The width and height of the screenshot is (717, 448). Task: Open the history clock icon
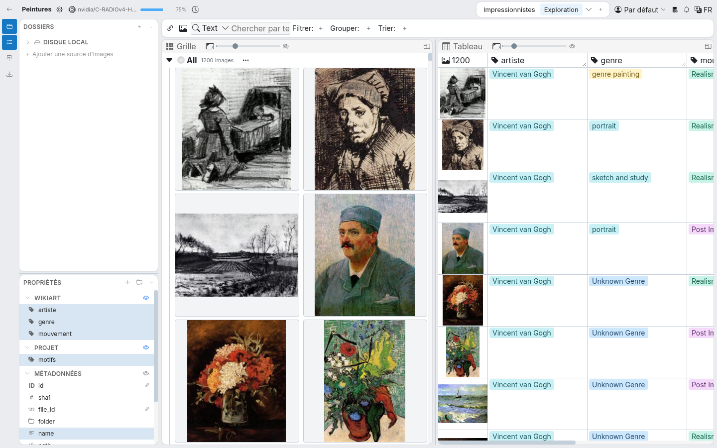pos(196,9)
